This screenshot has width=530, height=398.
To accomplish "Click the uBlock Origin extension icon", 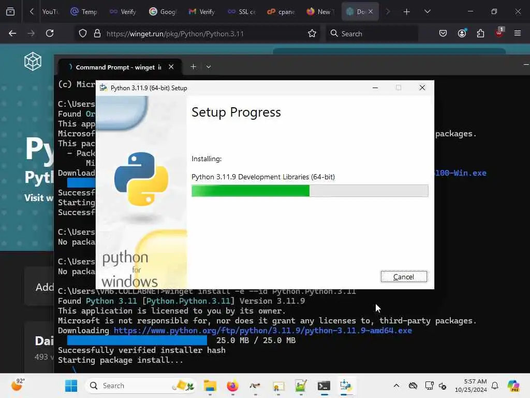I will pos(499,33).
